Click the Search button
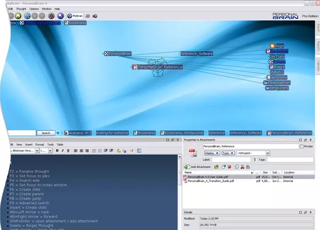This screenshot has height=230, width=320. 46,133
